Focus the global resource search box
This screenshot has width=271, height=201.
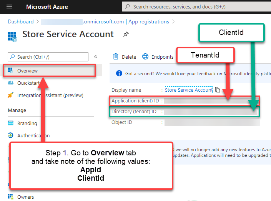point(196,7)
